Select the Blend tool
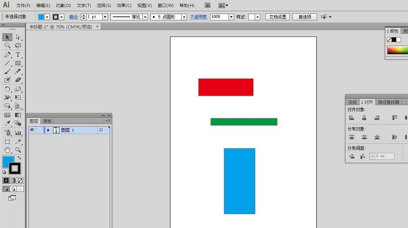This screenshot has width=408, height=228. [x=18, y=123]
